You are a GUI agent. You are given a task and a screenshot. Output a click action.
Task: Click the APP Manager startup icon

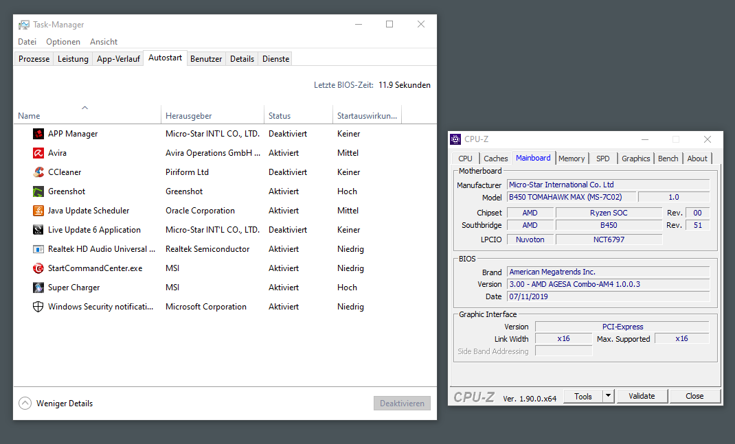38,134
